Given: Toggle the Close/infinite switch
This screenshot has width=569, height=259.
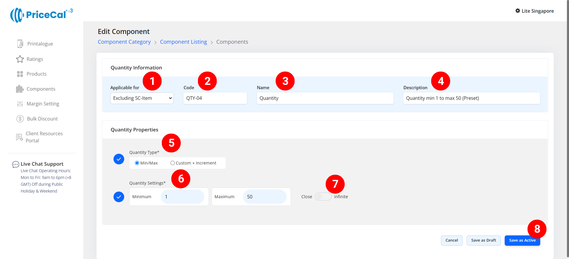Looking at the screenshot, I should (323, 197).
